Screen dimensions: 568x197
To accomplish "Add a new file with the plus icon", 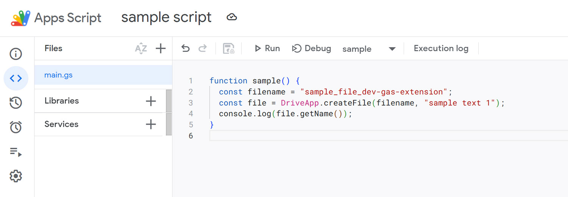I will coord(161,48).
